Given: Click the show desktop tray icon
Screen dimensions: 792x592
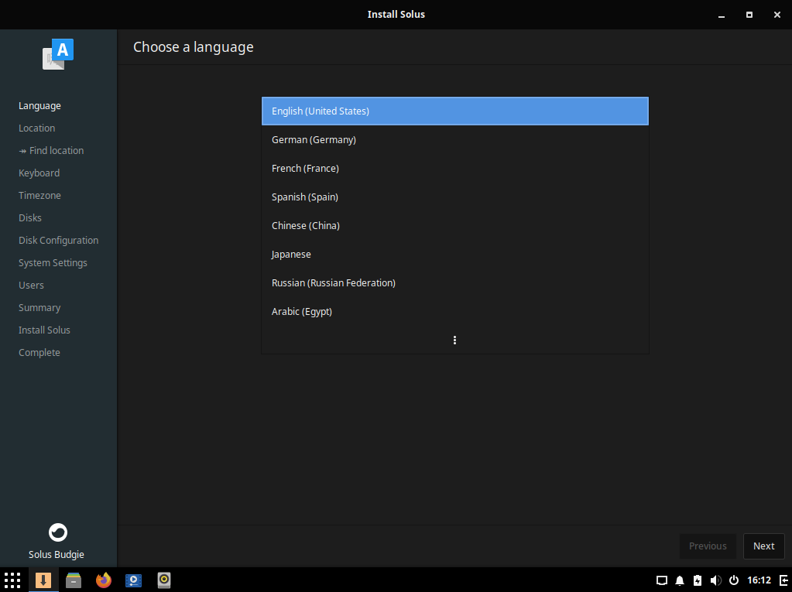Looking at the screenshot, I should click(x=662, y=580).
